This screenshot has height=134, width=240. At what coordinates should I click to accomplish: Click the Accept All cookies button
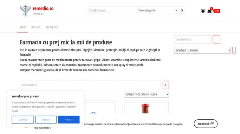click(69, 120)
